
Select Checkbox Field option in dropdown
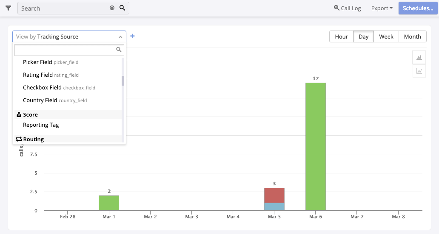pos(59,88)
